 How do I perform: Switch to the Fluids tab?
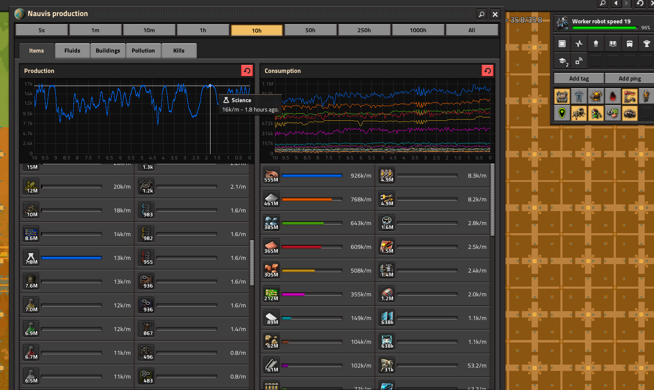point(72,50)
